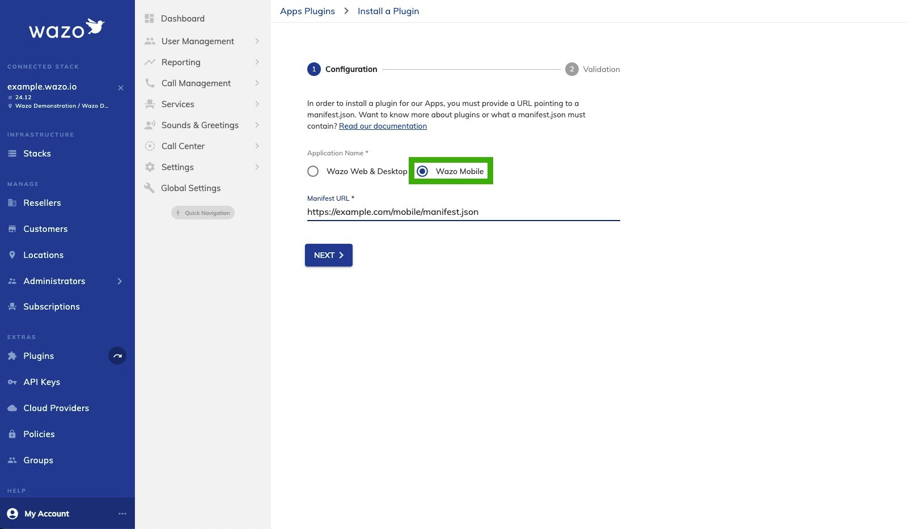Click the Customers storefront icon

(12, 229)
